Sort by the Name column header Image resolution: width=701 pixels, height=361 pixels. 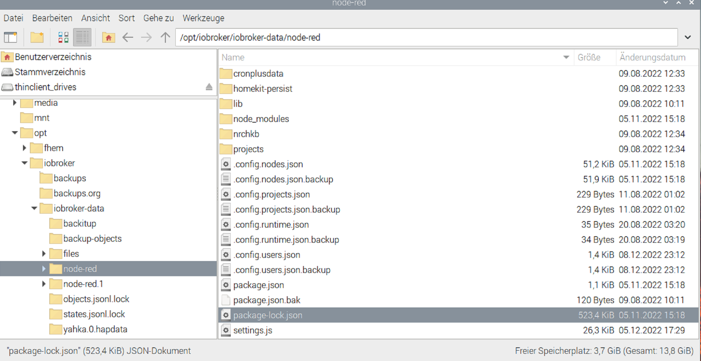point(396,58)
